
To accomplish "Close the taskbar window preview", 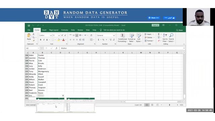I will [63, 95].
